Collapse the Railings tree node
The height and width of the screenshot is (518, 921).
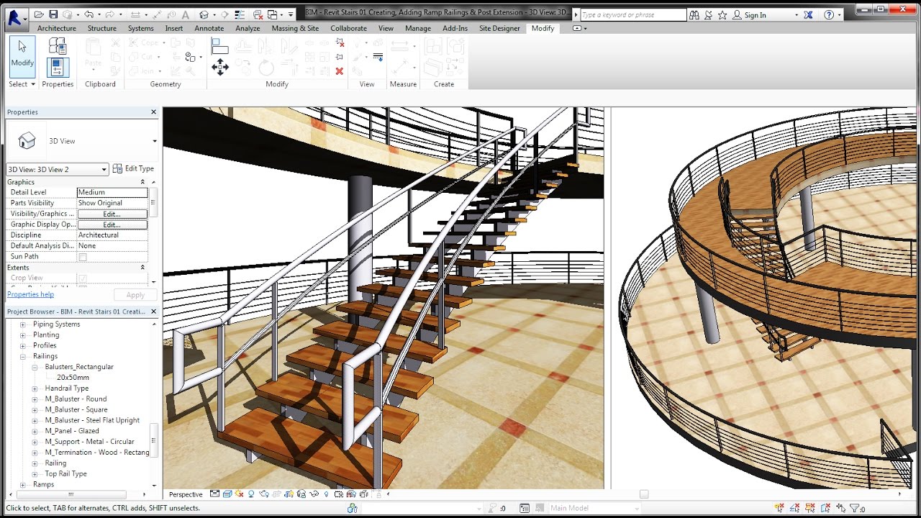point(23,357)
